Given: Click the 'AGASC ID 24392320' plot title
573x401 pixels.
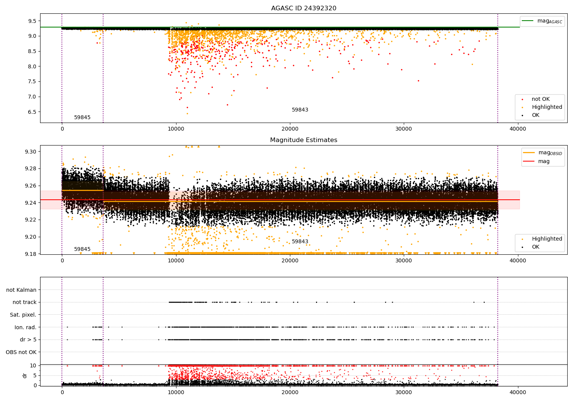Looking at the screenshot, I should point(304,8).
